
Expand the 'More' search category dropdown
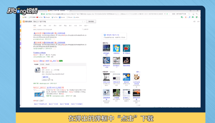[x=86, y=26]
